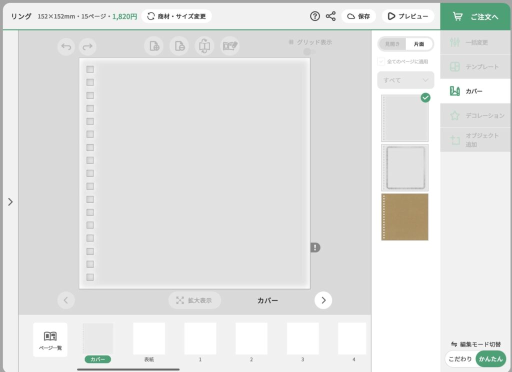Viewport: 512px width, 372px height.
Task: Open the デコレーション tab in sidebar
Action: pos(475,115)
